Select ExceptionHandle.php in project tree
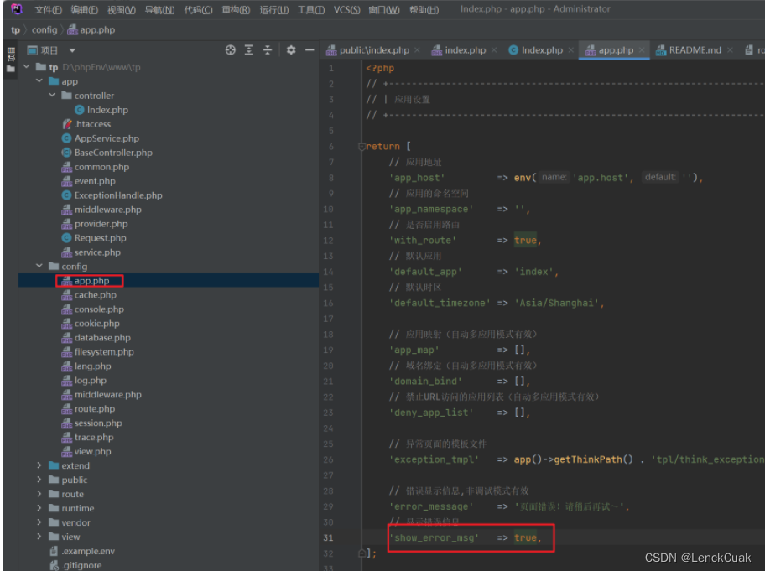 point(112,195)
